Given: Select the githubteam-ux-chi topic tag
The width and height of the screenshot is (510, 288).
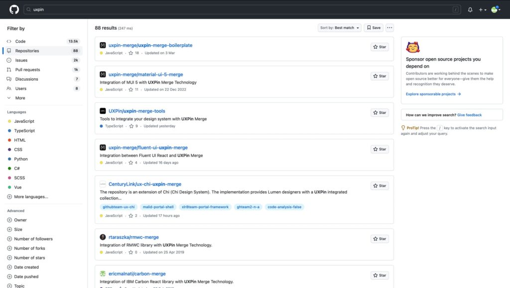Looking at the screenshot, I should (119, 207).
